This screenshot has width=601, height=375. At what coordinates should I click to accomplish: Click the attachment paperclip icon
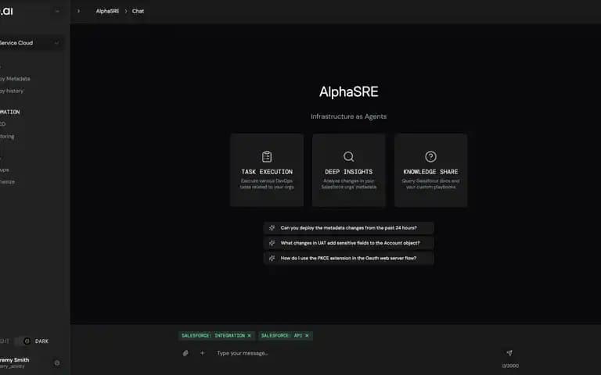tap(185, 353)
